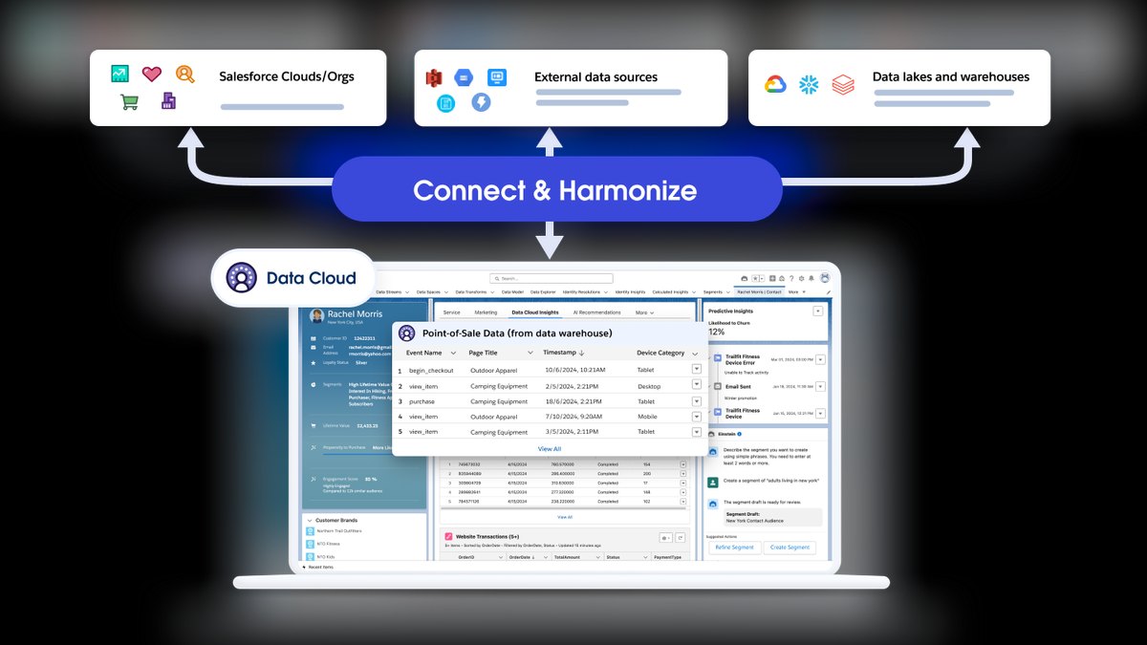Click the favorites star icon in header
Viewport: 1147px width, 645px height.
[x=757, y=278]
